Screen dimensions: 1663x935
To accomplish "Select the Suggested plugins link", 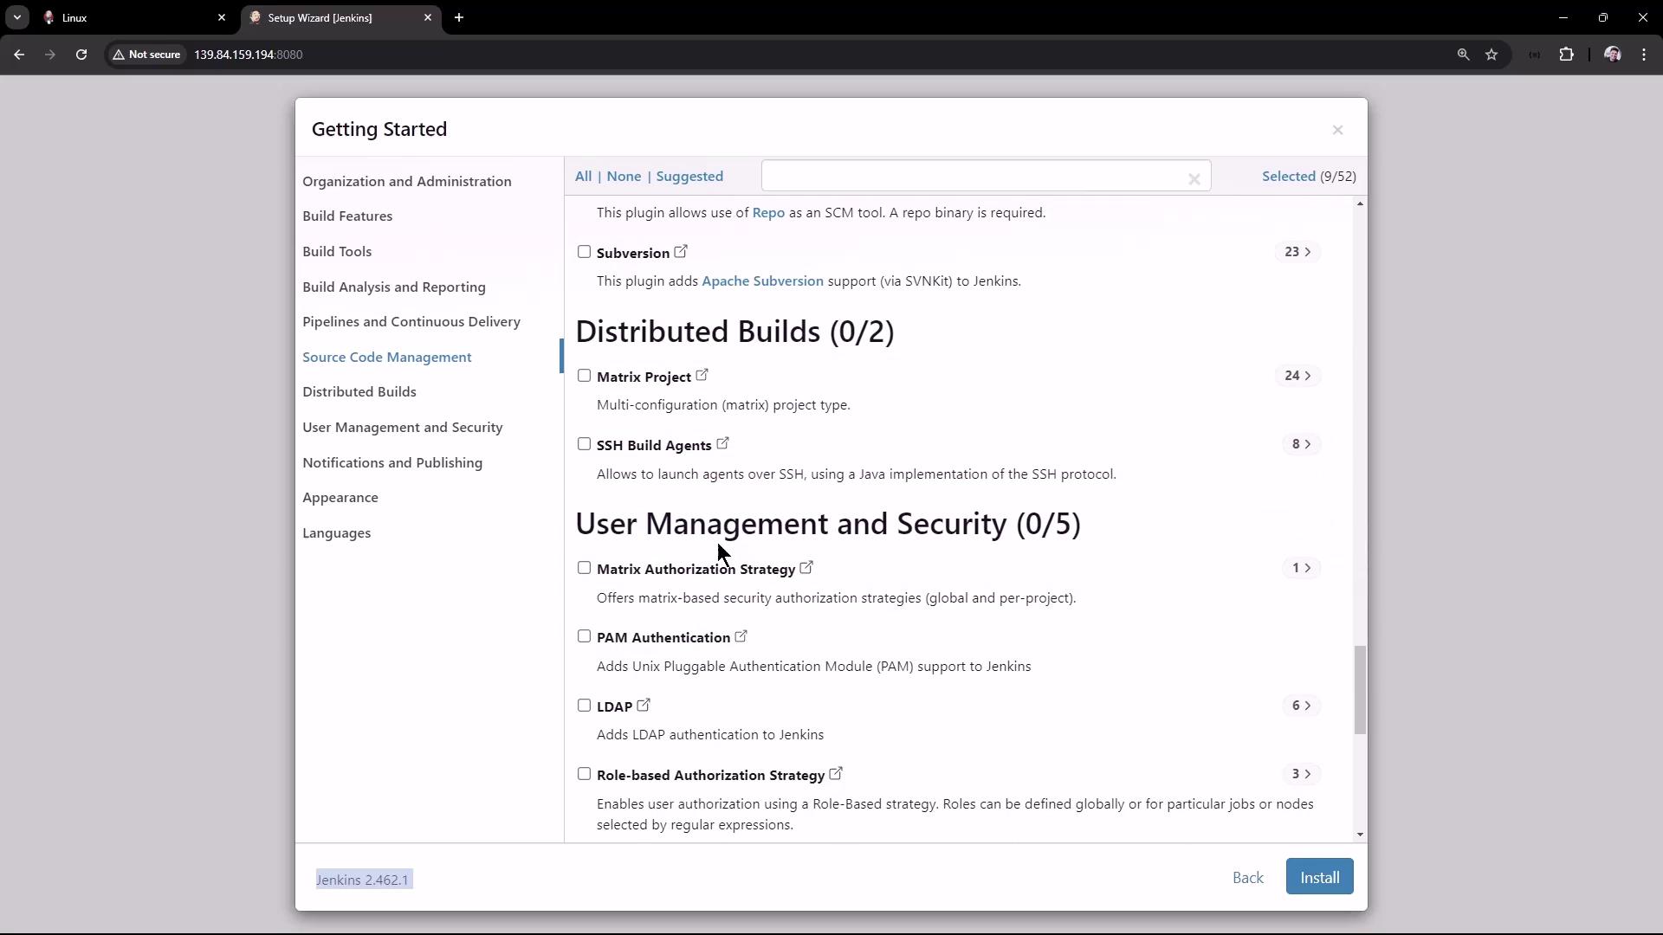I will click(x=689, y=177).
